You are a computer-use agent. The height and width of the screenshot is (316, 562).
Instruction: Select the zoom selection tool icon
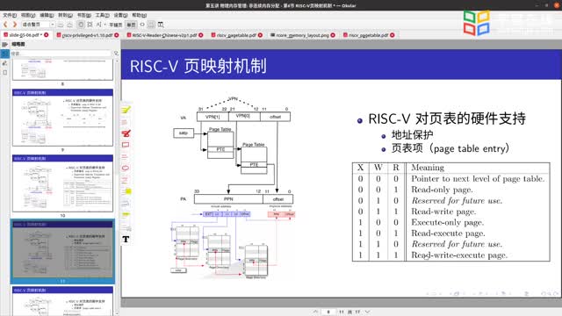pos(90,25)
